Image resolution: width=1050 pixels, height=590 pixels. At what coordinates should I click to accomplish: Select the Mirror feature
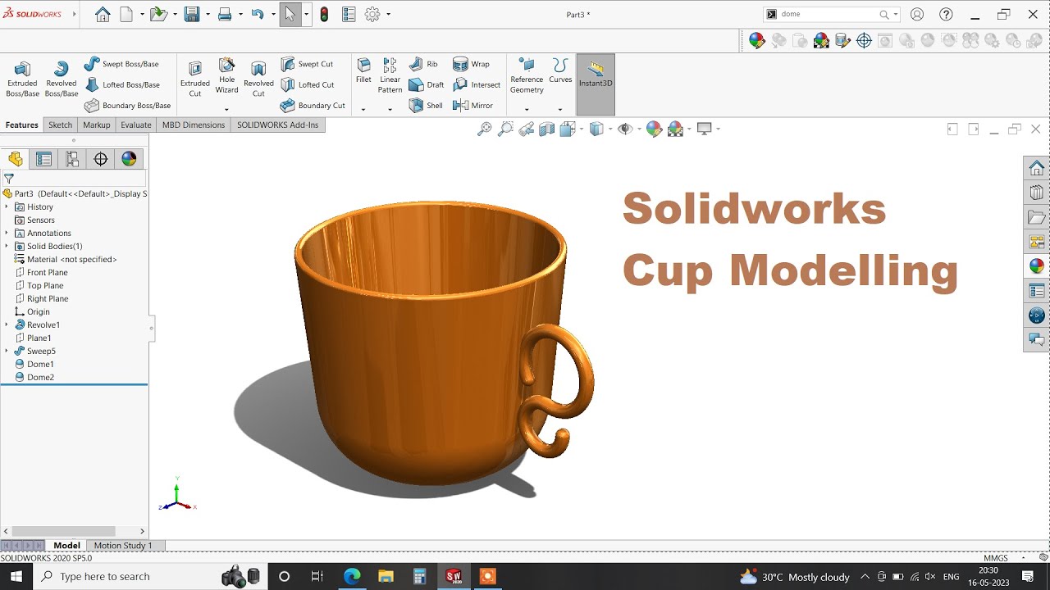pos(472,106)
